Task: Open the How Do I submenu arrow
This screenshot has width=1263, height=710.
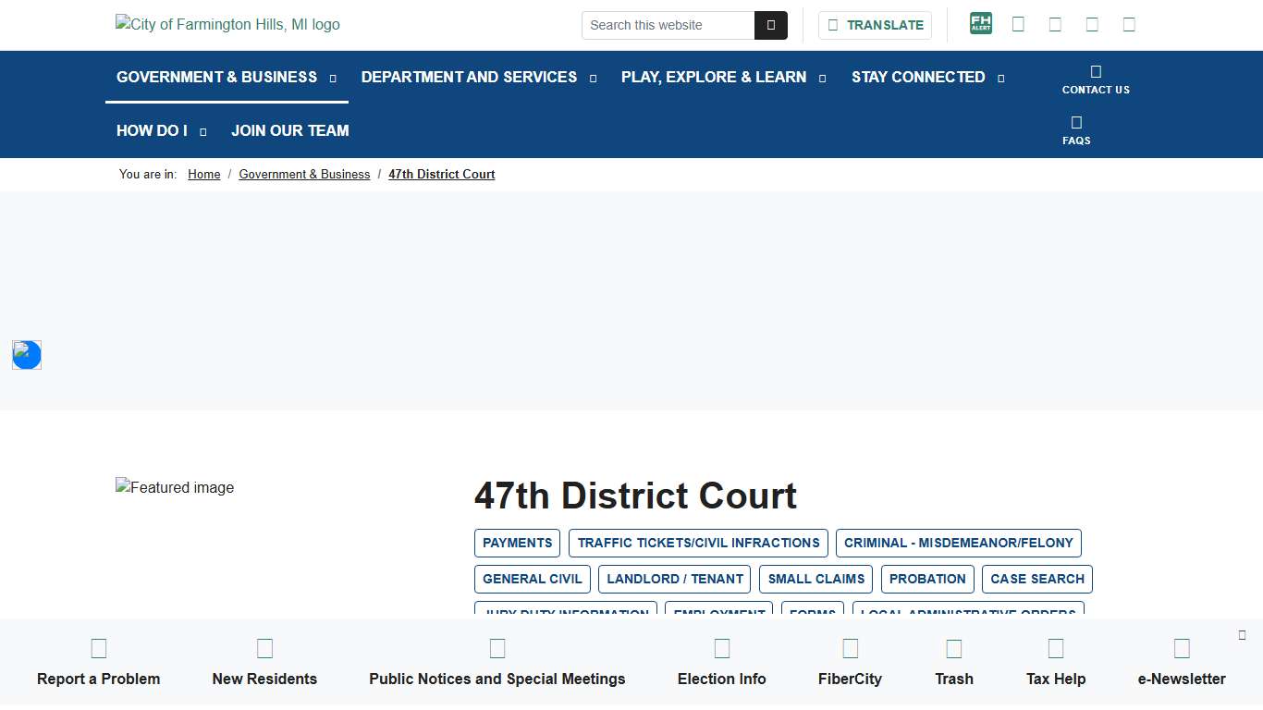Action: 202,131
